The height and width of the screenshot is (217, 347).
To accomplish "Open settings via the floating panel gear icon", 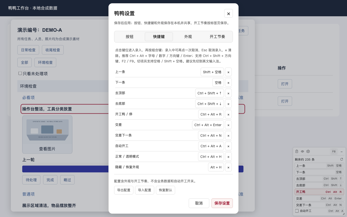I will [308, 151].
